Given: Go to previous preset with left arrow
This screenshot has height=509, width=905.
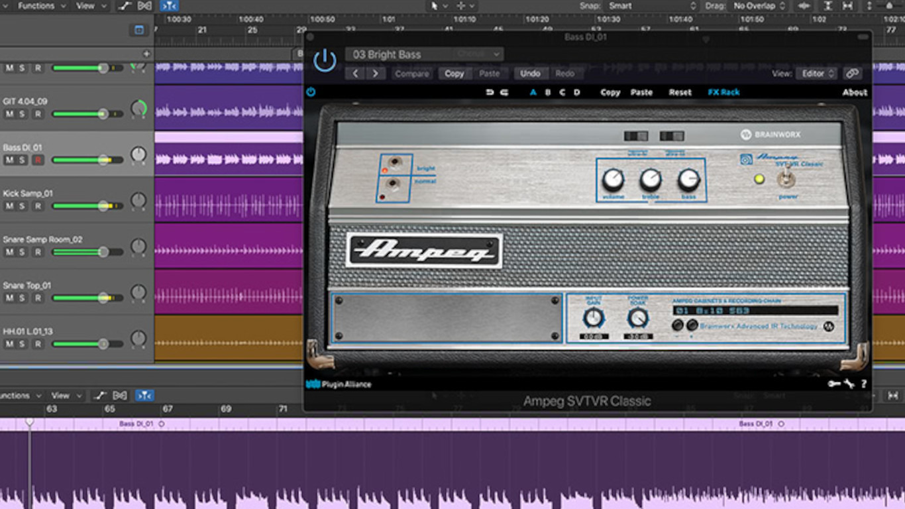Looking at the screenshot, I should coord(356,74).
